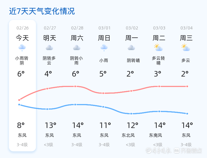Click the red high-temperature point for 03/04
207x158 pixels.
pos(187,86)
